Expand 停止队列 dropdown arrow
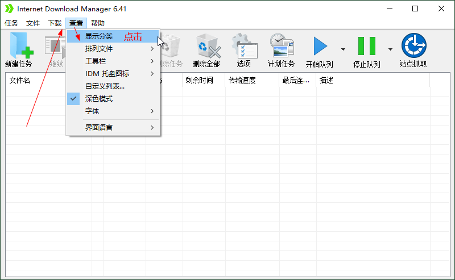 [x=390, y=49]
